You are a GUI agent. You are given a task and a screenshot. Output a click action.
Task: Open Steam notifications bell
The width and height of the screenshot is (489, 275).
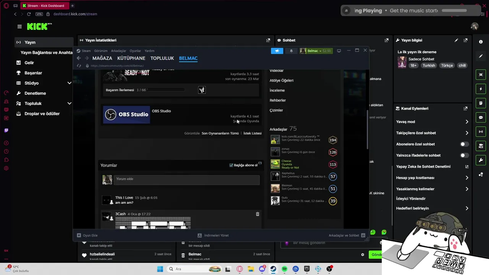291,51
